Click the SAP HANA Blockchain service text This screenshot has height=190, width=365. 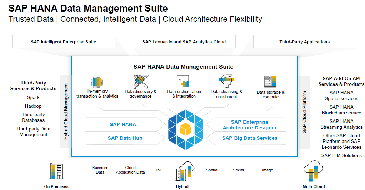(x=341, y=110)
